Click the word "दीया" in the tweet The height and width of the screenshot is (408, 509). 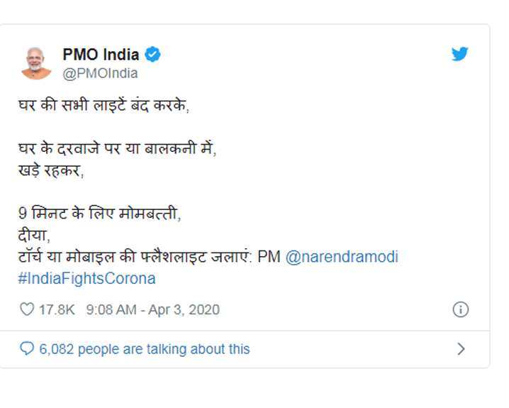33,235
